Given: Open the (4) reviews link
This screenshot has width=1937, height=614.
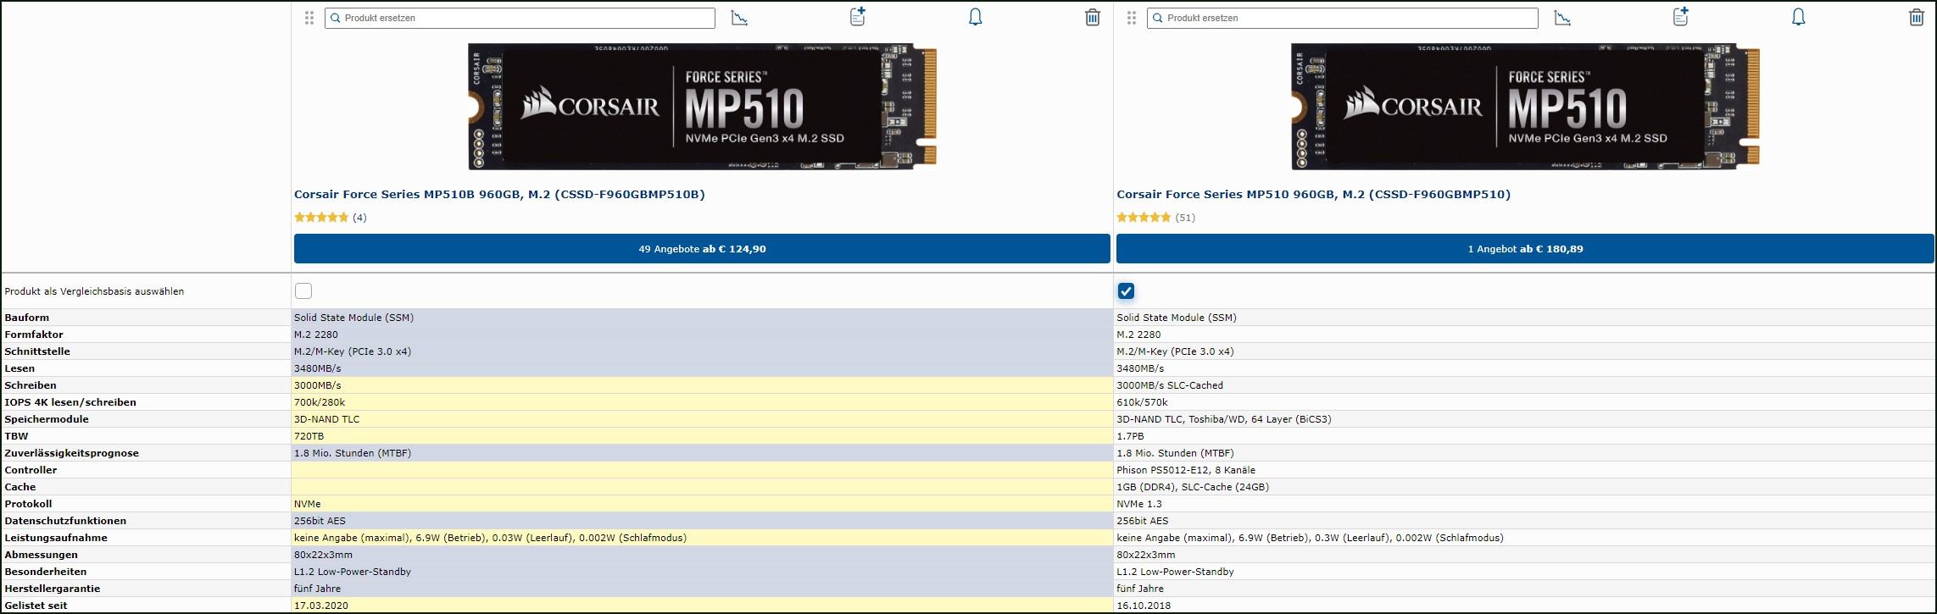Looking at the screenshot, I should (359, 218).
